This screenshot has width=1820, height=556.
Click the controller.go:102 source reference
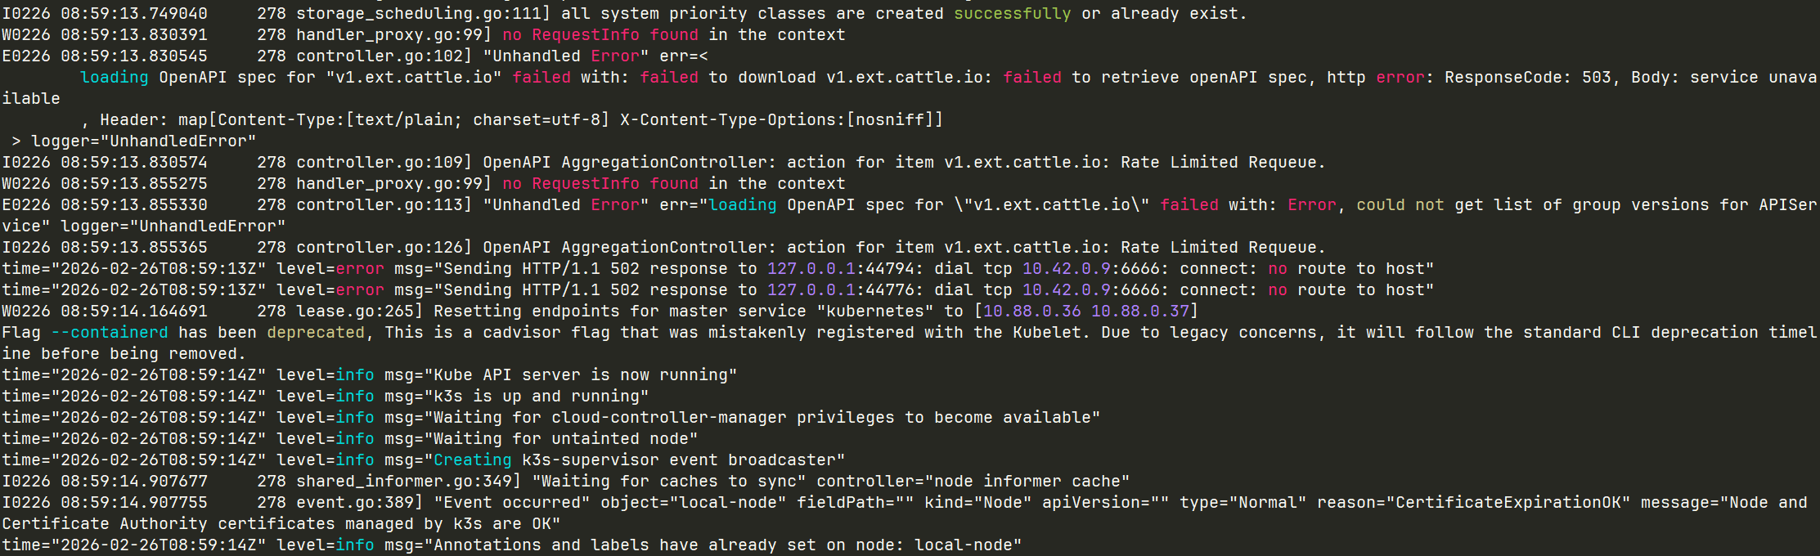point(384,56)
